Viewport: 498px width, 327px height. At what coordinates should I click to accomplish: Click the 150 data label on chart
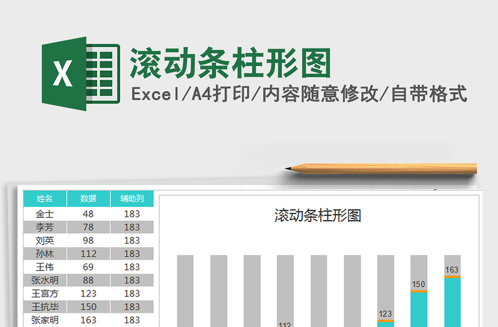tap(418, 284)
